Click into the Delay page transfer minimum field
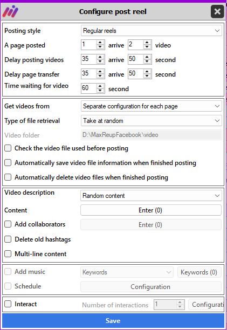 tap(89, 74)
